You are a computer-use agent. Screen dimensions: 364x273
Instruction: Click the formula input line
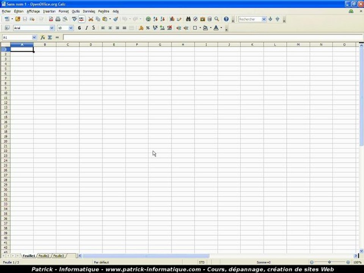(x=213, y=38)
